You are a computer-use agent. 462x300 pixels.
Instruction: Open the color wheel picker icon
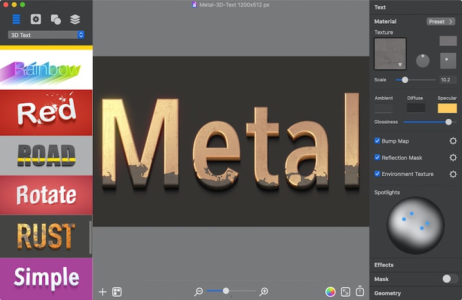coord(330,292)
